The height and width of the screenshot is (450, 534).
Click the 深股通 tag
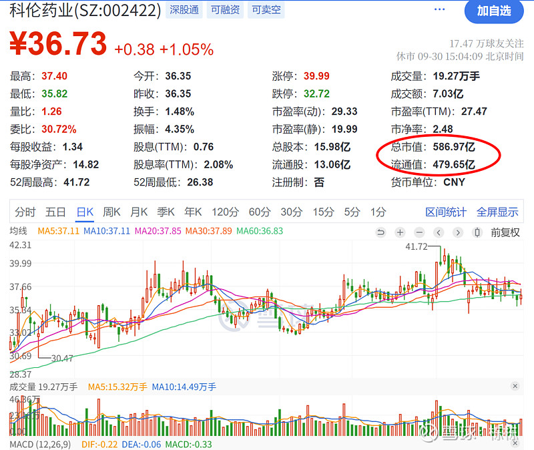pyautogui.click(x=184, y=10)
